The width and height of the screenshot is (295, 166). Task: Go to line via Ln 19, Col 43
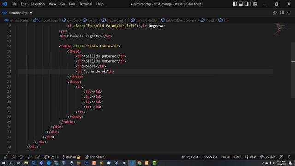click(191, 157)
